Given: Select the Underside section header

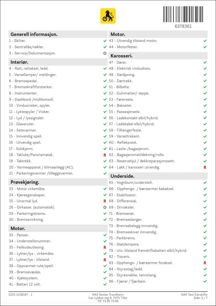Looking at the screenshot, I should pyautogui.click(x=158, y=176).
